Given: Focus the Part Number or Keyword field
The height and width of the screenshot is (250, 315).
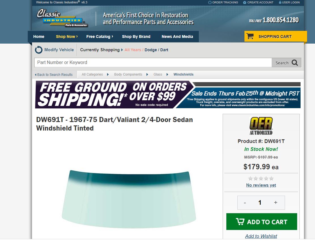Looking at the screenshot, I should 153,63.
